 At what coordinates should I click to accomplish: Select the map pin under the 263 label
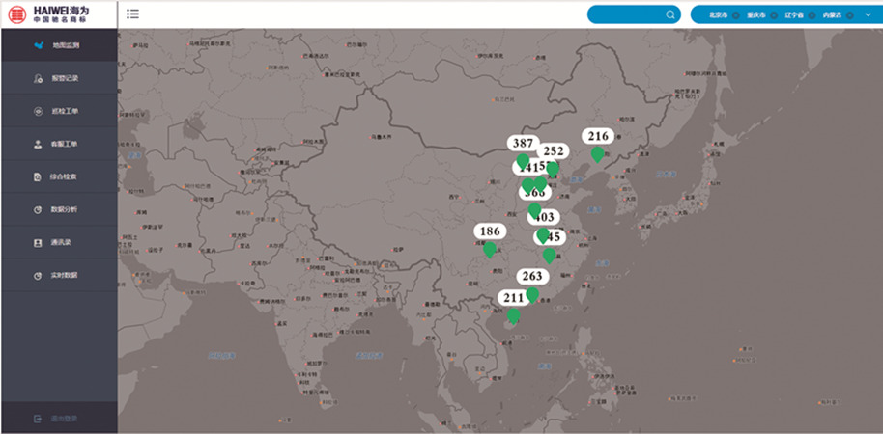[x=532, y=294]
